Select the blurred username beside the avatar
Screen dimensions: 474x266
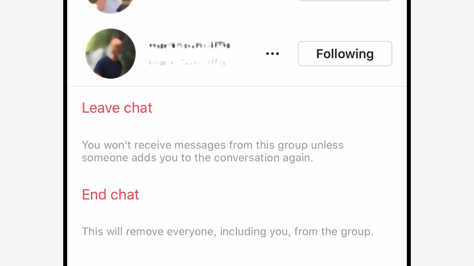click(x=190, y=45)
